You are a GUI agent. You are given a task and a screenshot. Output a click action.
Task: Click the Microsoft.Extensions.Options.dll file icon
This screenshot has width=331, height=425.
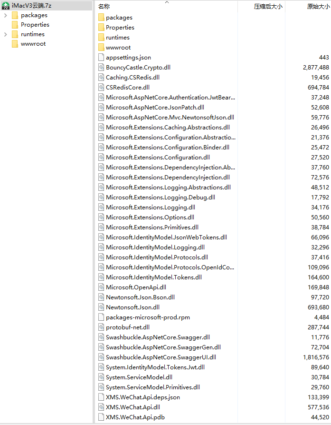pyautogui.click(x=101, y=217)
